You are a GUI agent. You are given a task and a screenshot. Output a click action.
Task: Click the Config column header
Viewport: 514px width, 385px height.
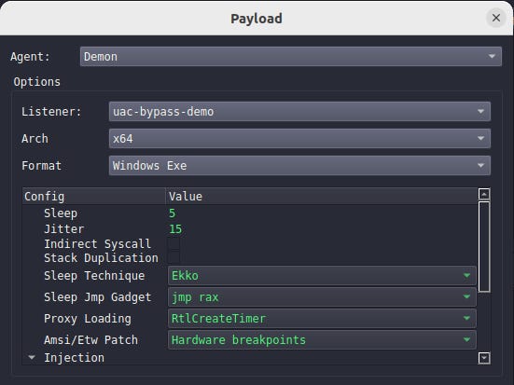[94, 197]
